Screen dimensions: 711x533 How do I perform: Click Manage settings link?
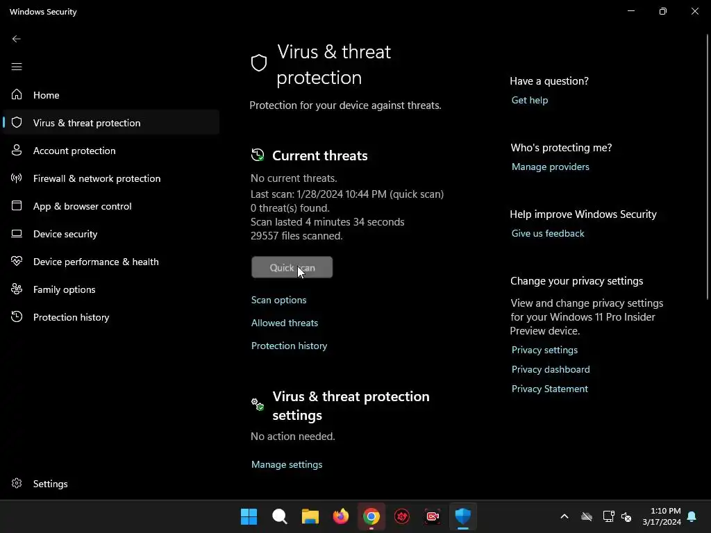pos(287,464)
